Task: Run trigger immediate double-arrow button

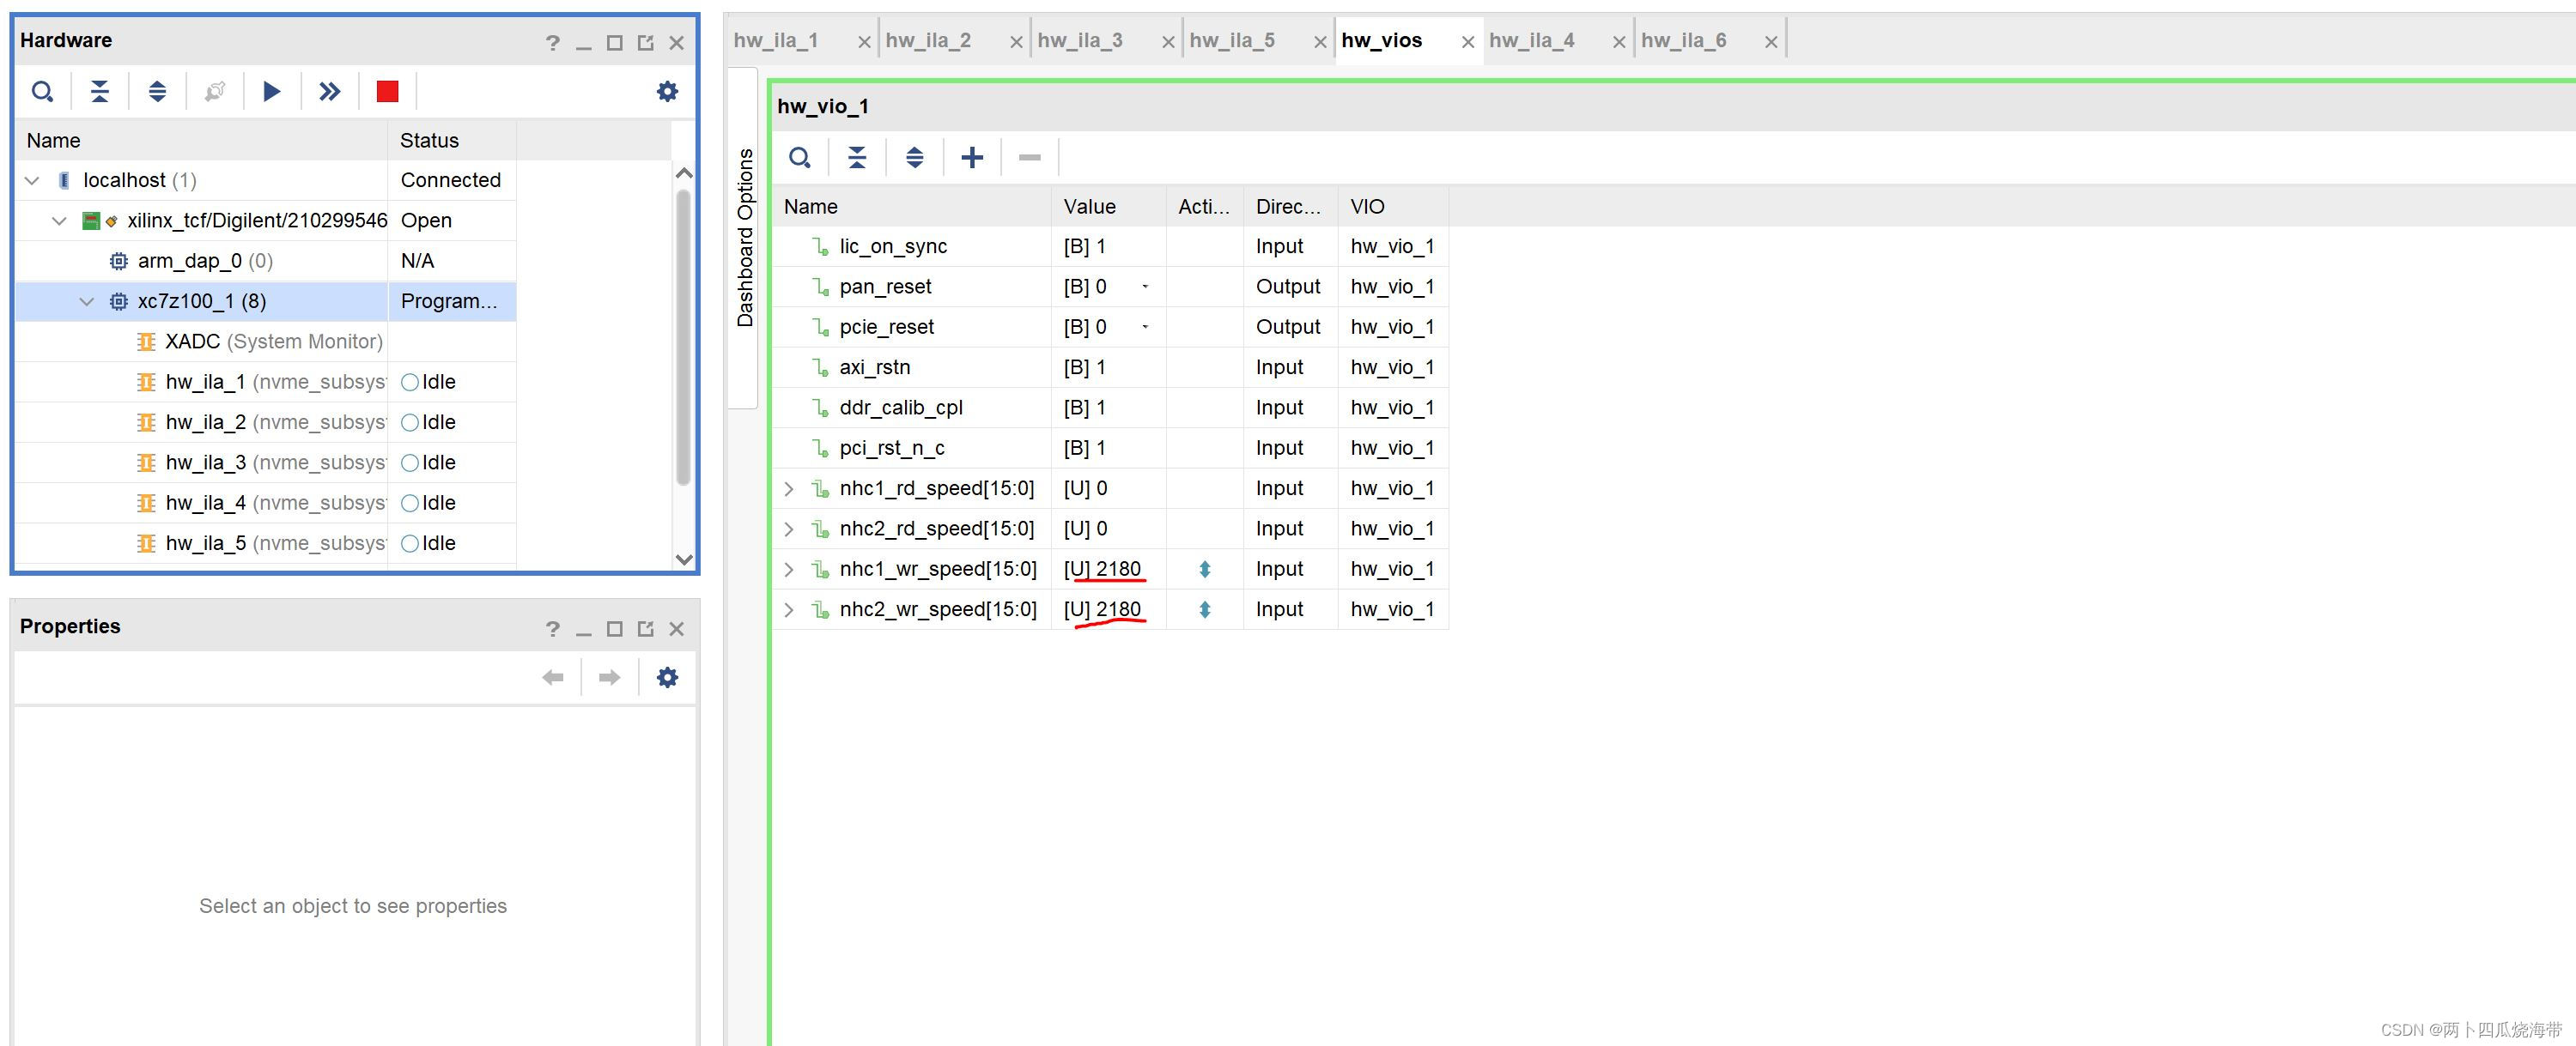Action: 329,92
